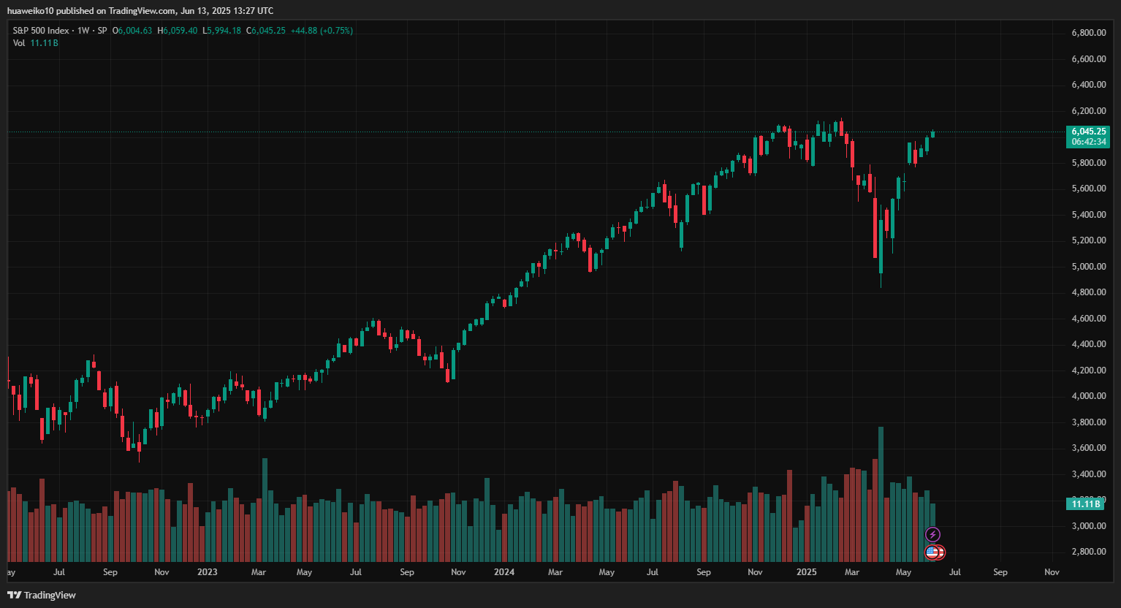Click the low value 5,994.18

click(224, 31)
